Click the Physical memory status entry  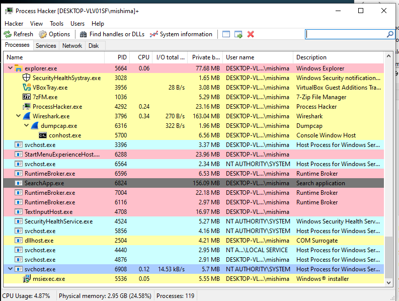pos(105,296)
